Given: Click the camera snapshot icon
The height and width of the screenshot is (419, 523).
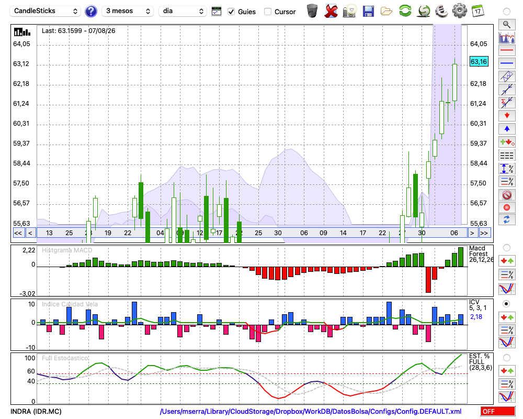Looking at the screenshot, I should coord(349,11).
